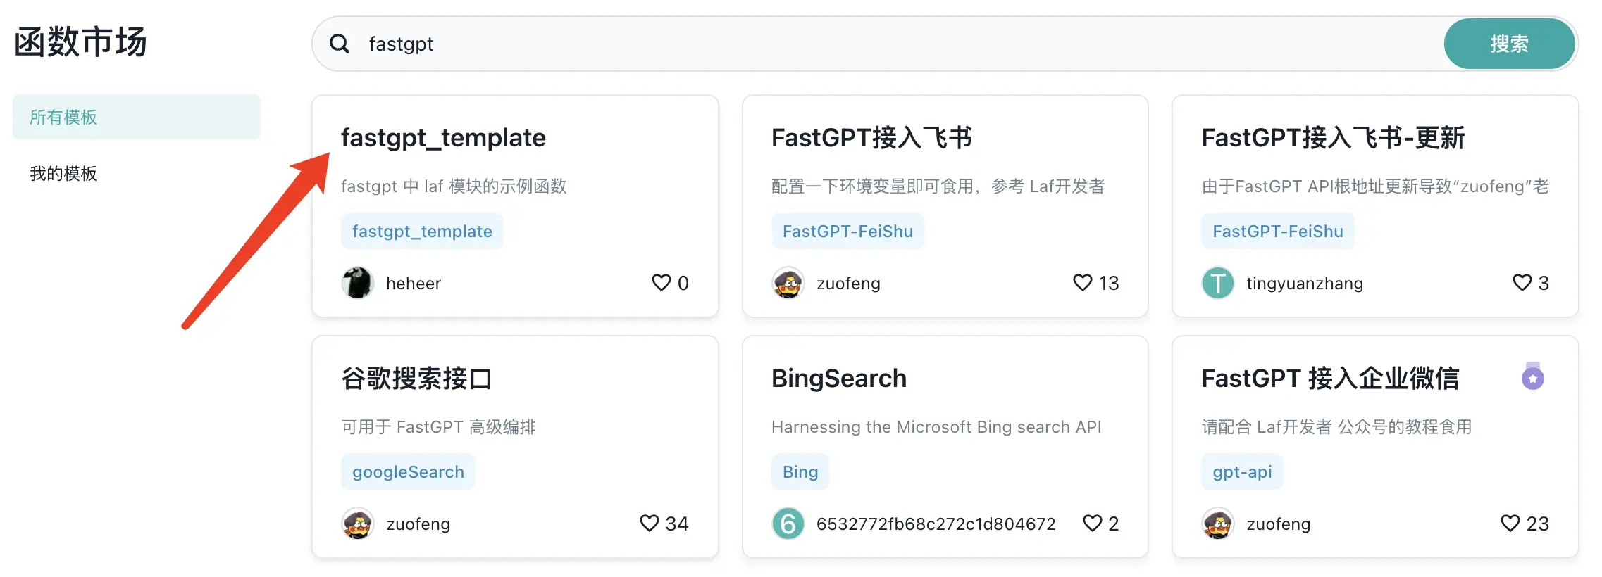Select 所有模板 in the sidebar
Screen dimensions: 1602x577
pos(136,117)
